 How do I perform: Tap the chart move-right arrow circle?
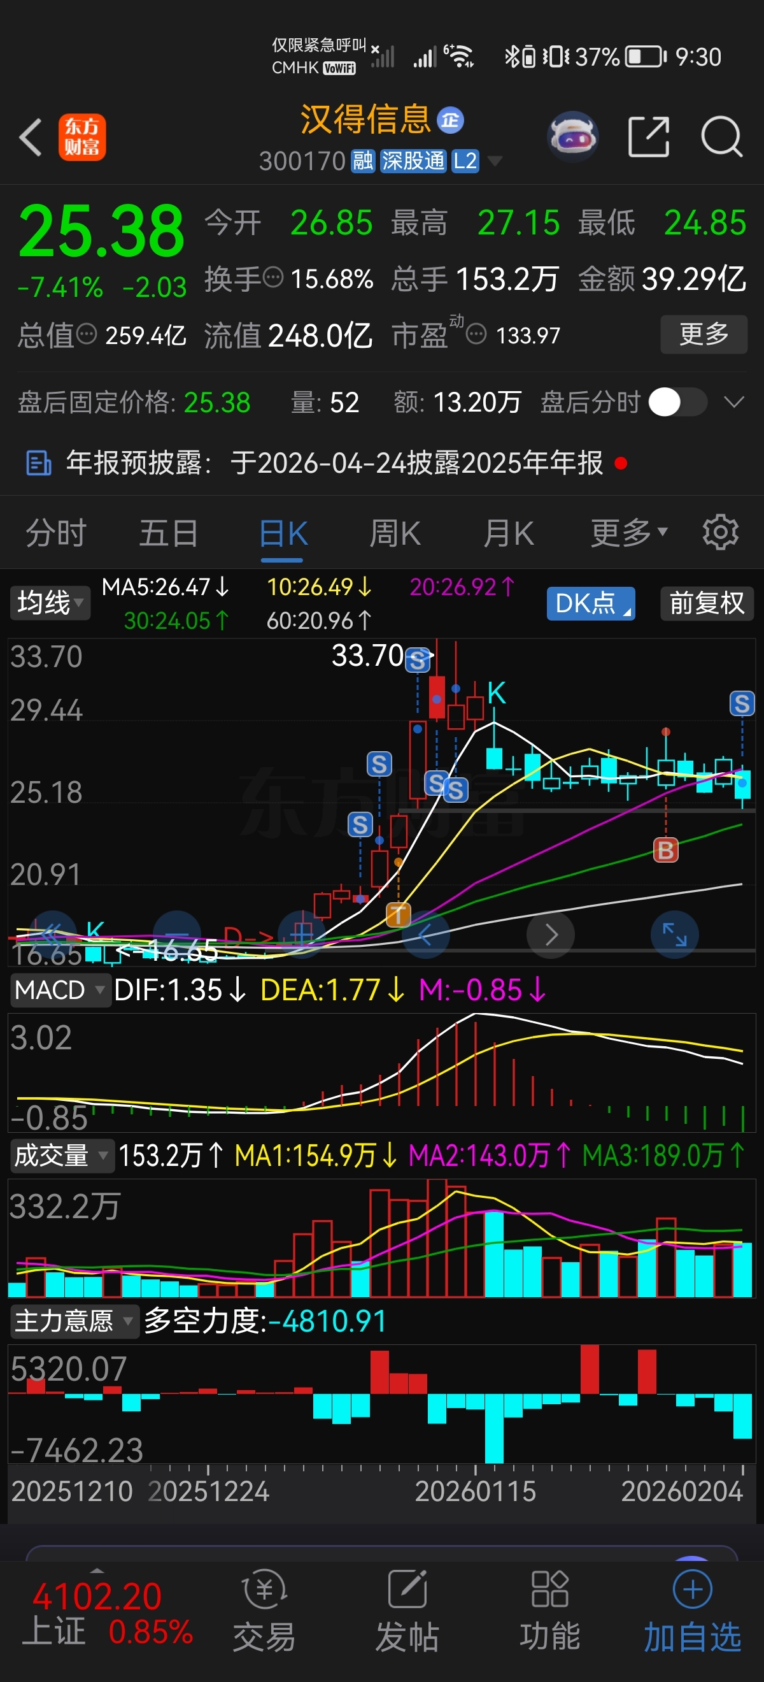551,935
